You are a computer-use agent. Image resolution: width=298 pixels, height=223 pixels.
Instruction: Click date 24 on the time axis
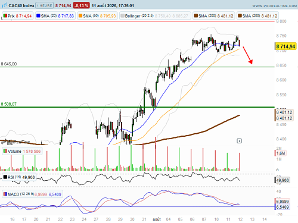coord(84,219)
